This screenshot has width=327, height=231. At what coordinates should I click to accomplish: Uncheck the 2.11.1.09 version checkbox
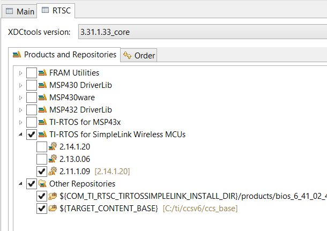(x=42, y=172)
